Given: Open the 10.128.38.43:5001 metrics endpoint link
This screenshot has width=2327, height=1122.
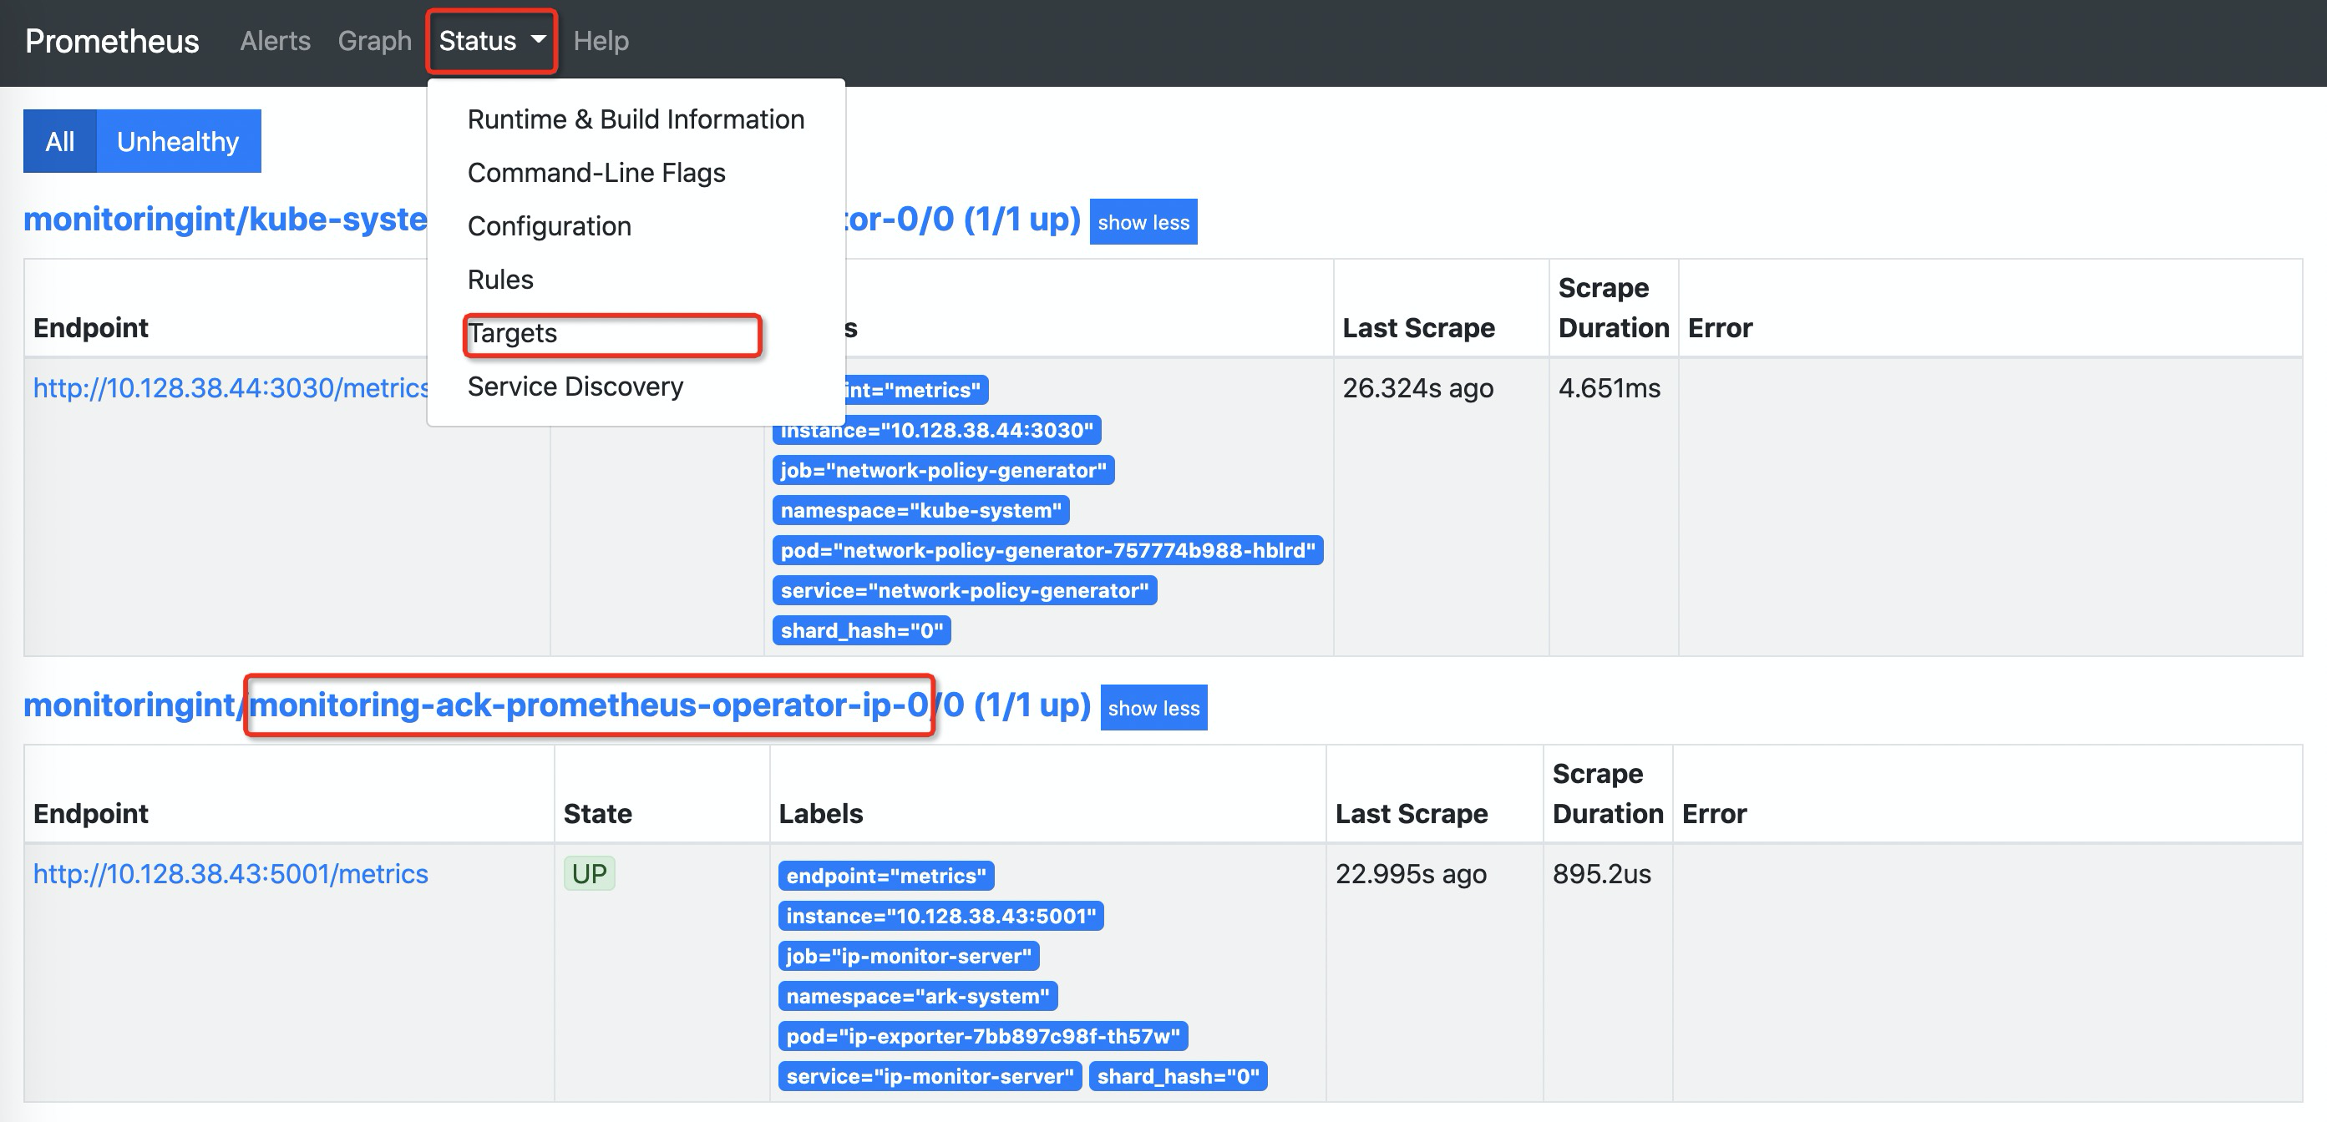Looking at the screenshot, I should pyautogui.click(x=231, y=874).
